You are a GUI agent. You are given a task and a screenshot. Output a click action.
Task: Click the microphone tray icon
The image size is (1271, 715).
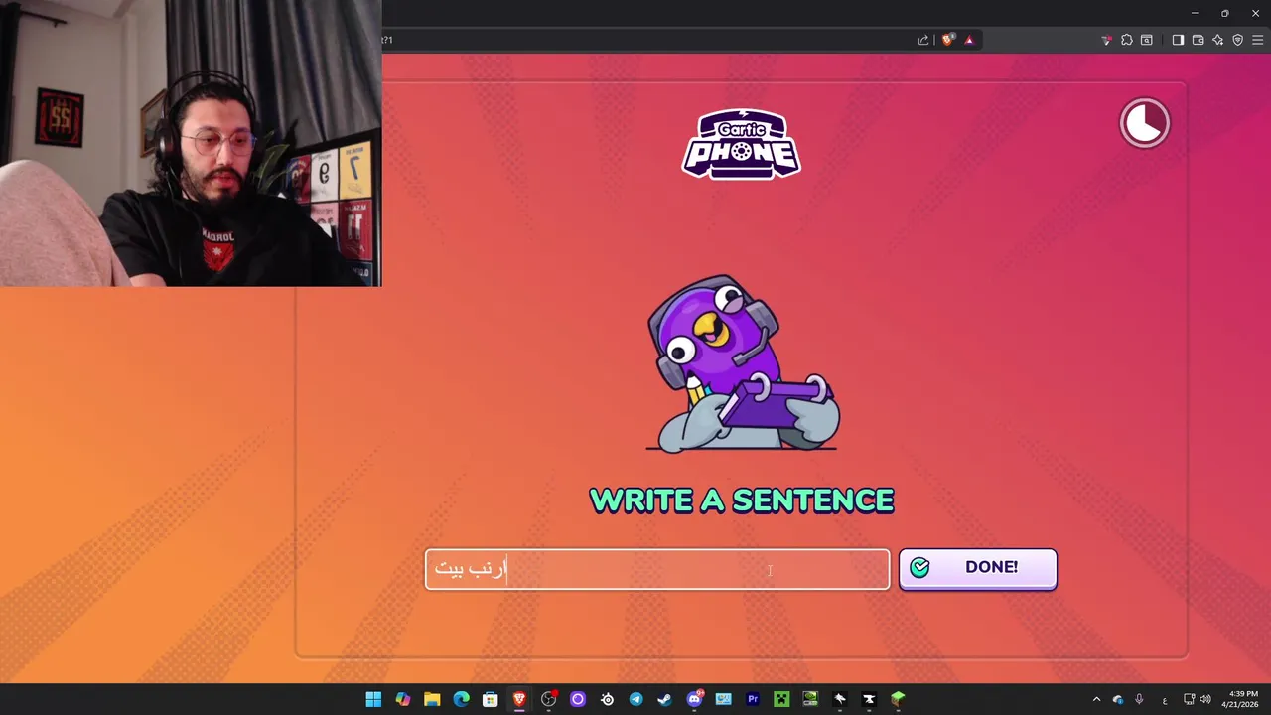point(1139,699)
